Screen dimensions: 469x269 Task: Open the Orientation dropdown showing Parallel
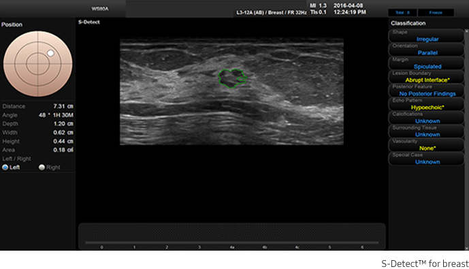point(426,50)
